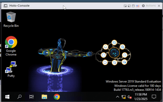163x102 pixels.
Task: Click the gear icon beside Actions
Action: tap(143, 5)
